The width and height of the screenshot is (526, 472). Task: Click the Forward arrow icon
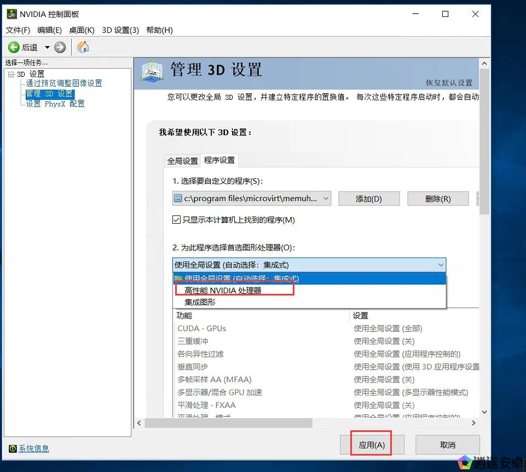pyautogui.click(x=60, y=48)
